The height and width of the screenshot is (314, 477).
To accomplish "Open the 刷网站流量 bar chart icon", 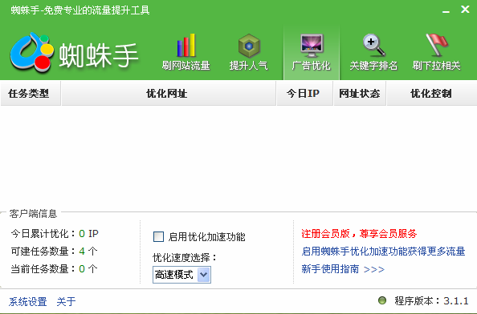I will pos(185,46).
